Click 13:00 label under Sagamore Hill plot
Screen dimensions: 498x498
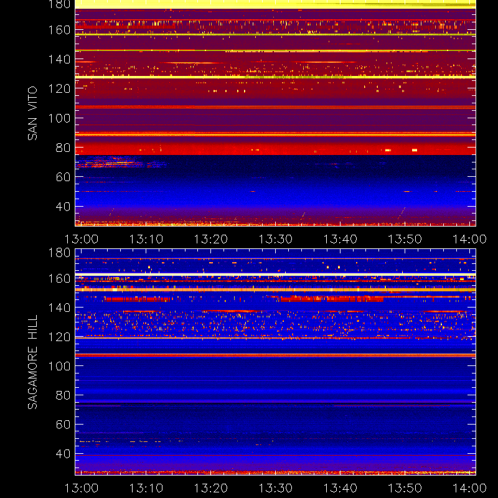[x=82, y=488]
